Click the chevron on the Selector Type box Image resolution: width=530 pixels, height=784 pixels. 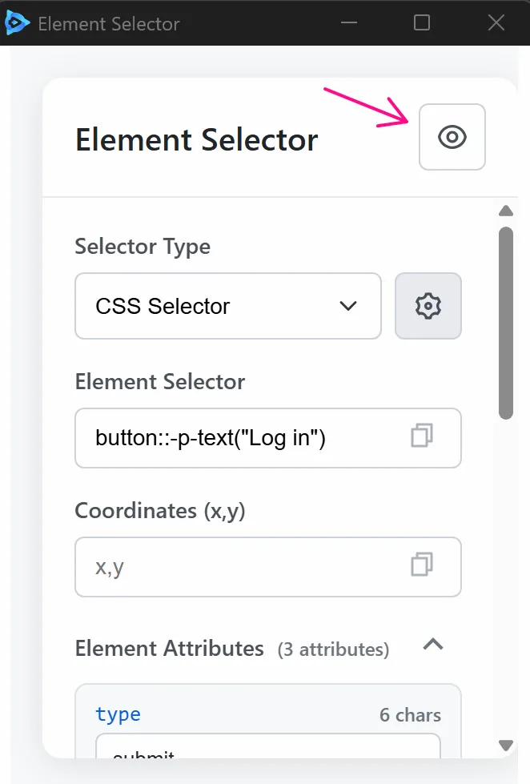coord(347,306)
